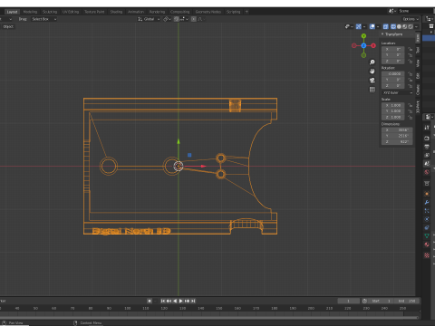Select solid viewport shading mode
Image resolution: width=435 pixels, height=326 pixels.
pyautogui.click(x=399, y=26)
